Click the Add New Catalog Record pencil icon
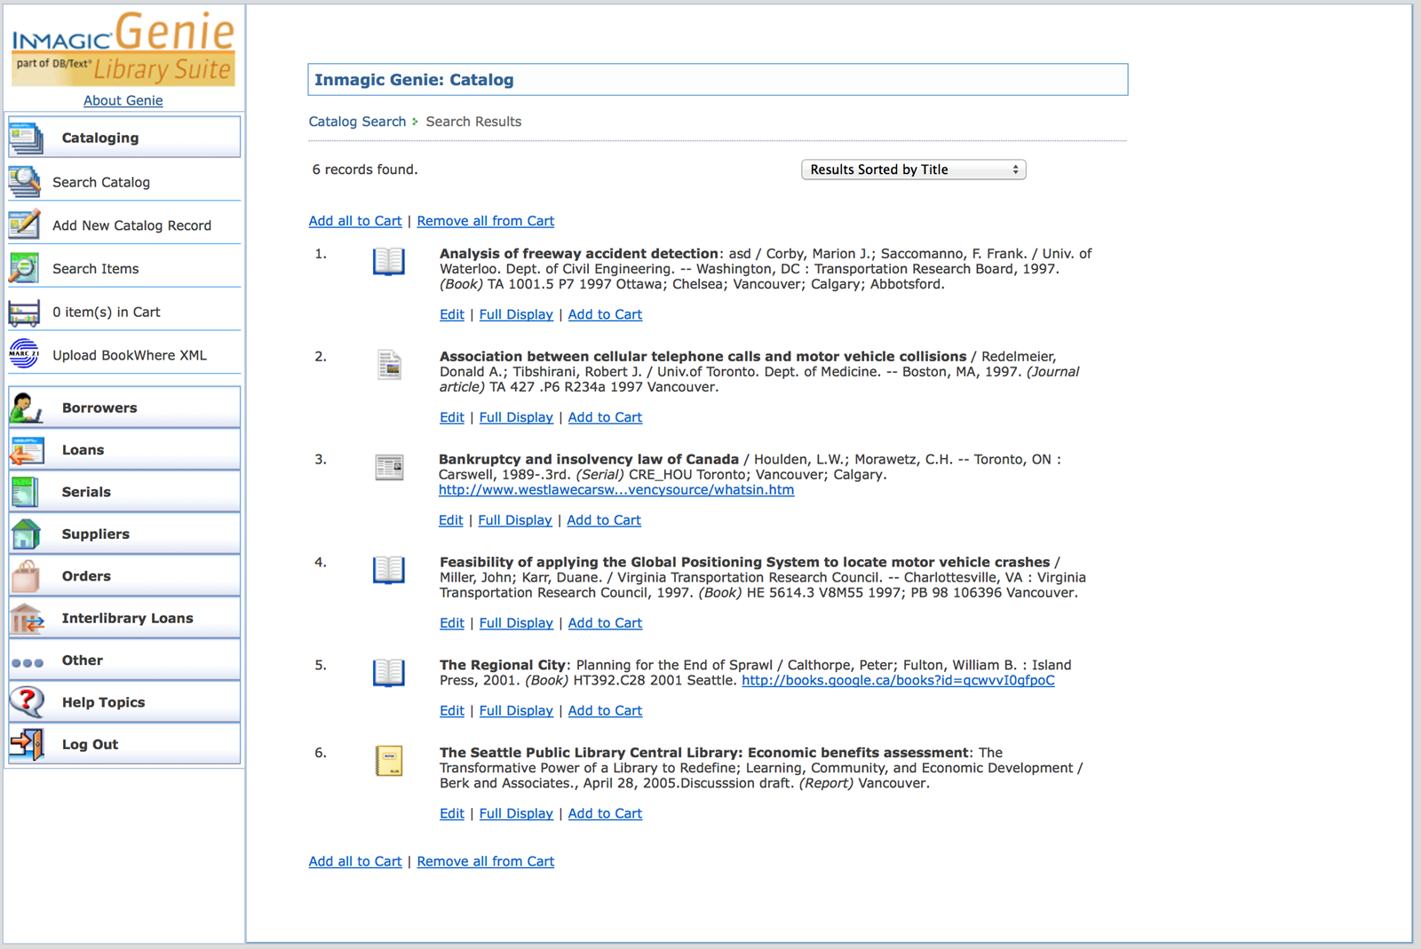1421x949 pixels. click(x=25, y=225)
